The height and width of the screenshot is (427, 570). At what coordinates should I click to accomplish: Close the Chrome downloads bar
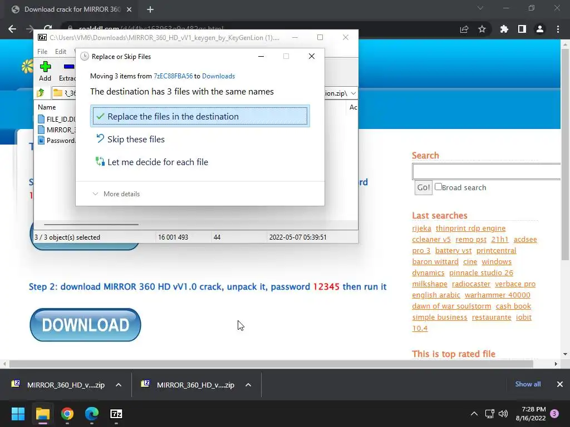tap(560, 384)
